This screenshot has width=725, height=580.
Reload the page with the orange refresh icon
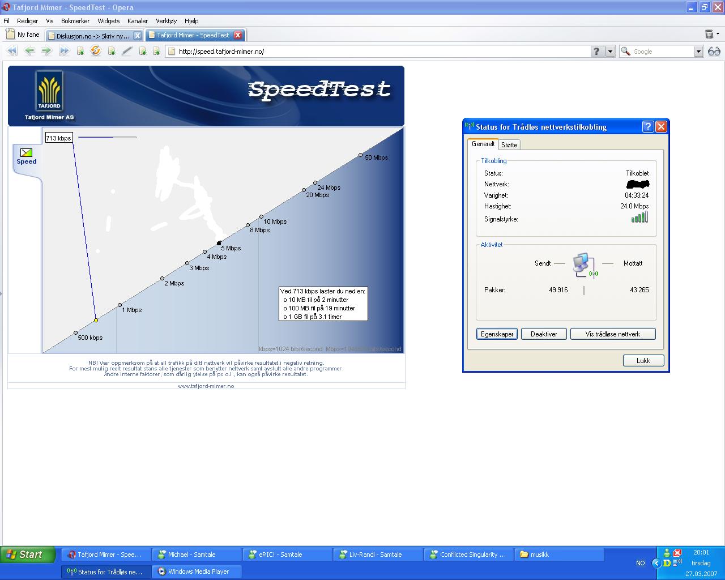point(96,51)
